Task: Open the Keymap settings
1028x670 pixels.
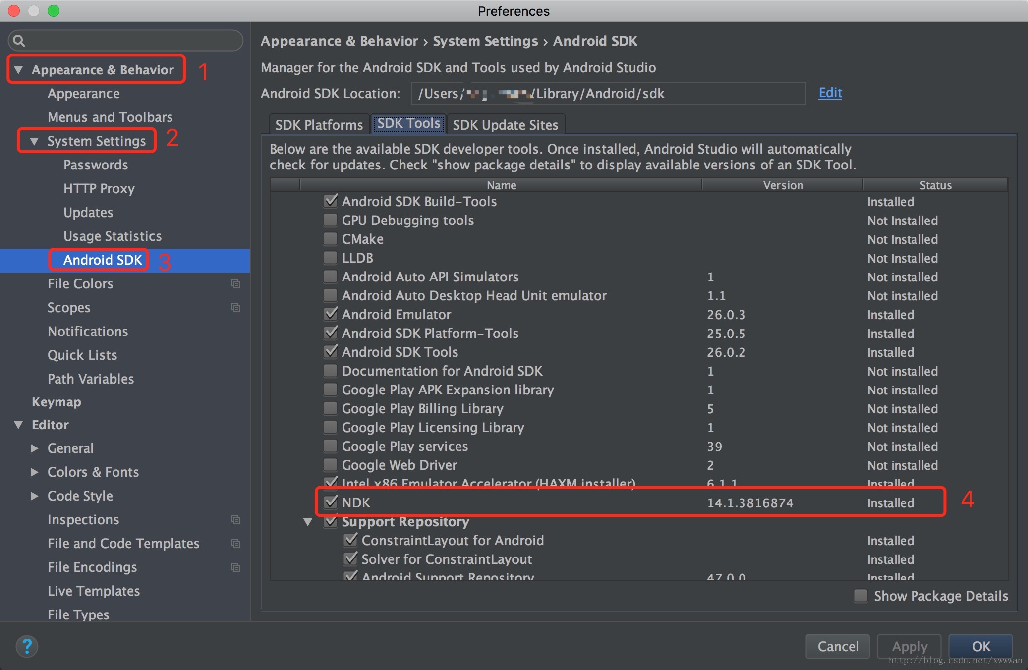Action: tap(57, 402)
